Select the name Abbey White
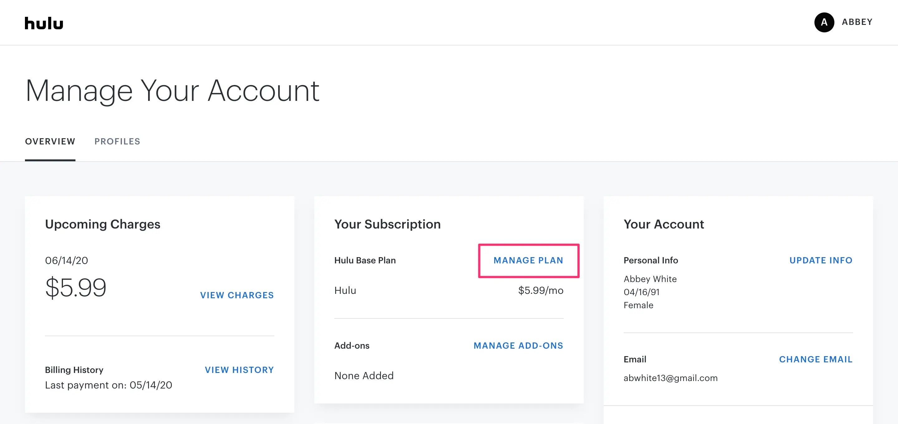 coord(650,279)
